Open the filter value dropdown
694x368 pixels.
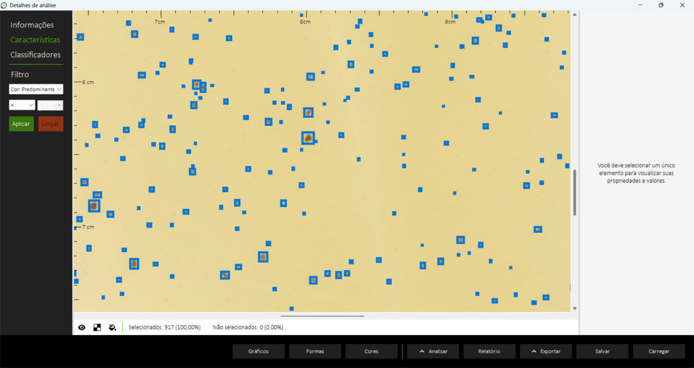tap(50, 106)
